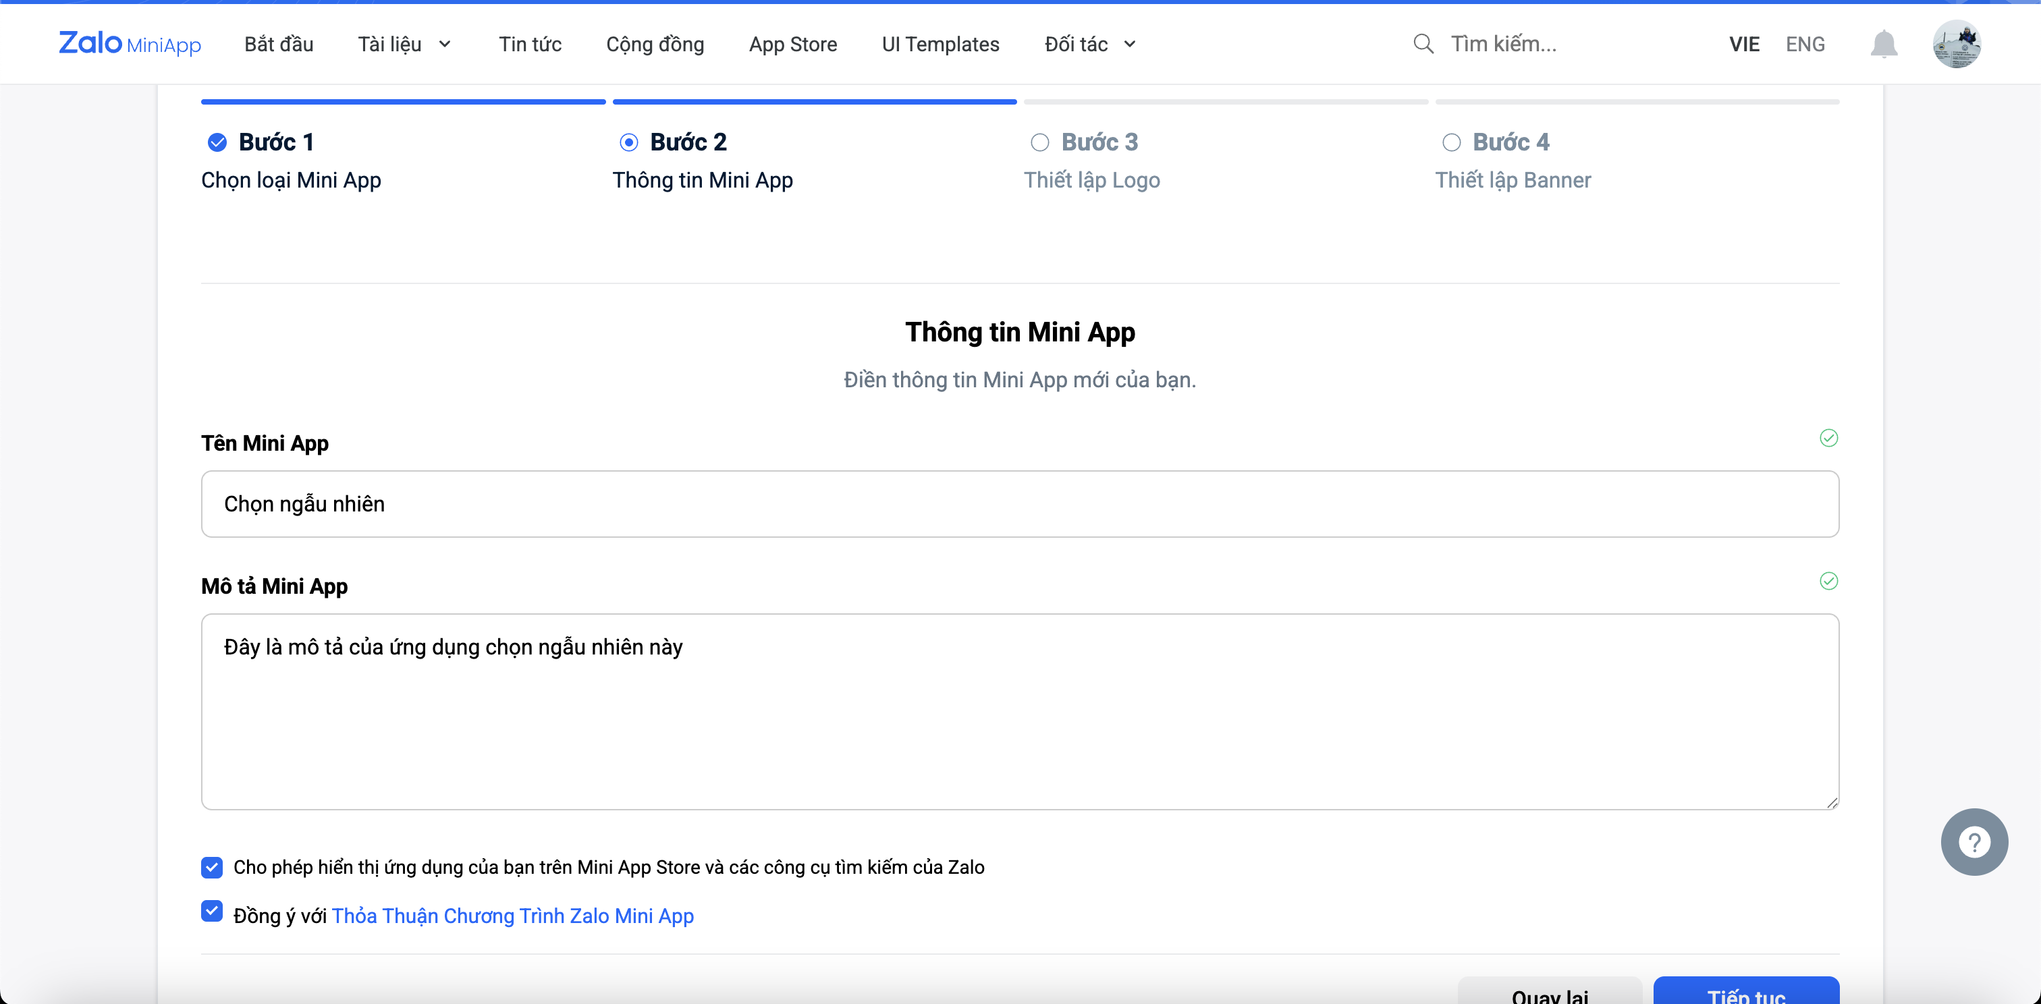
Task: Click the green check icon beside Mô tả Mini App
Action: coord(1828,581)
